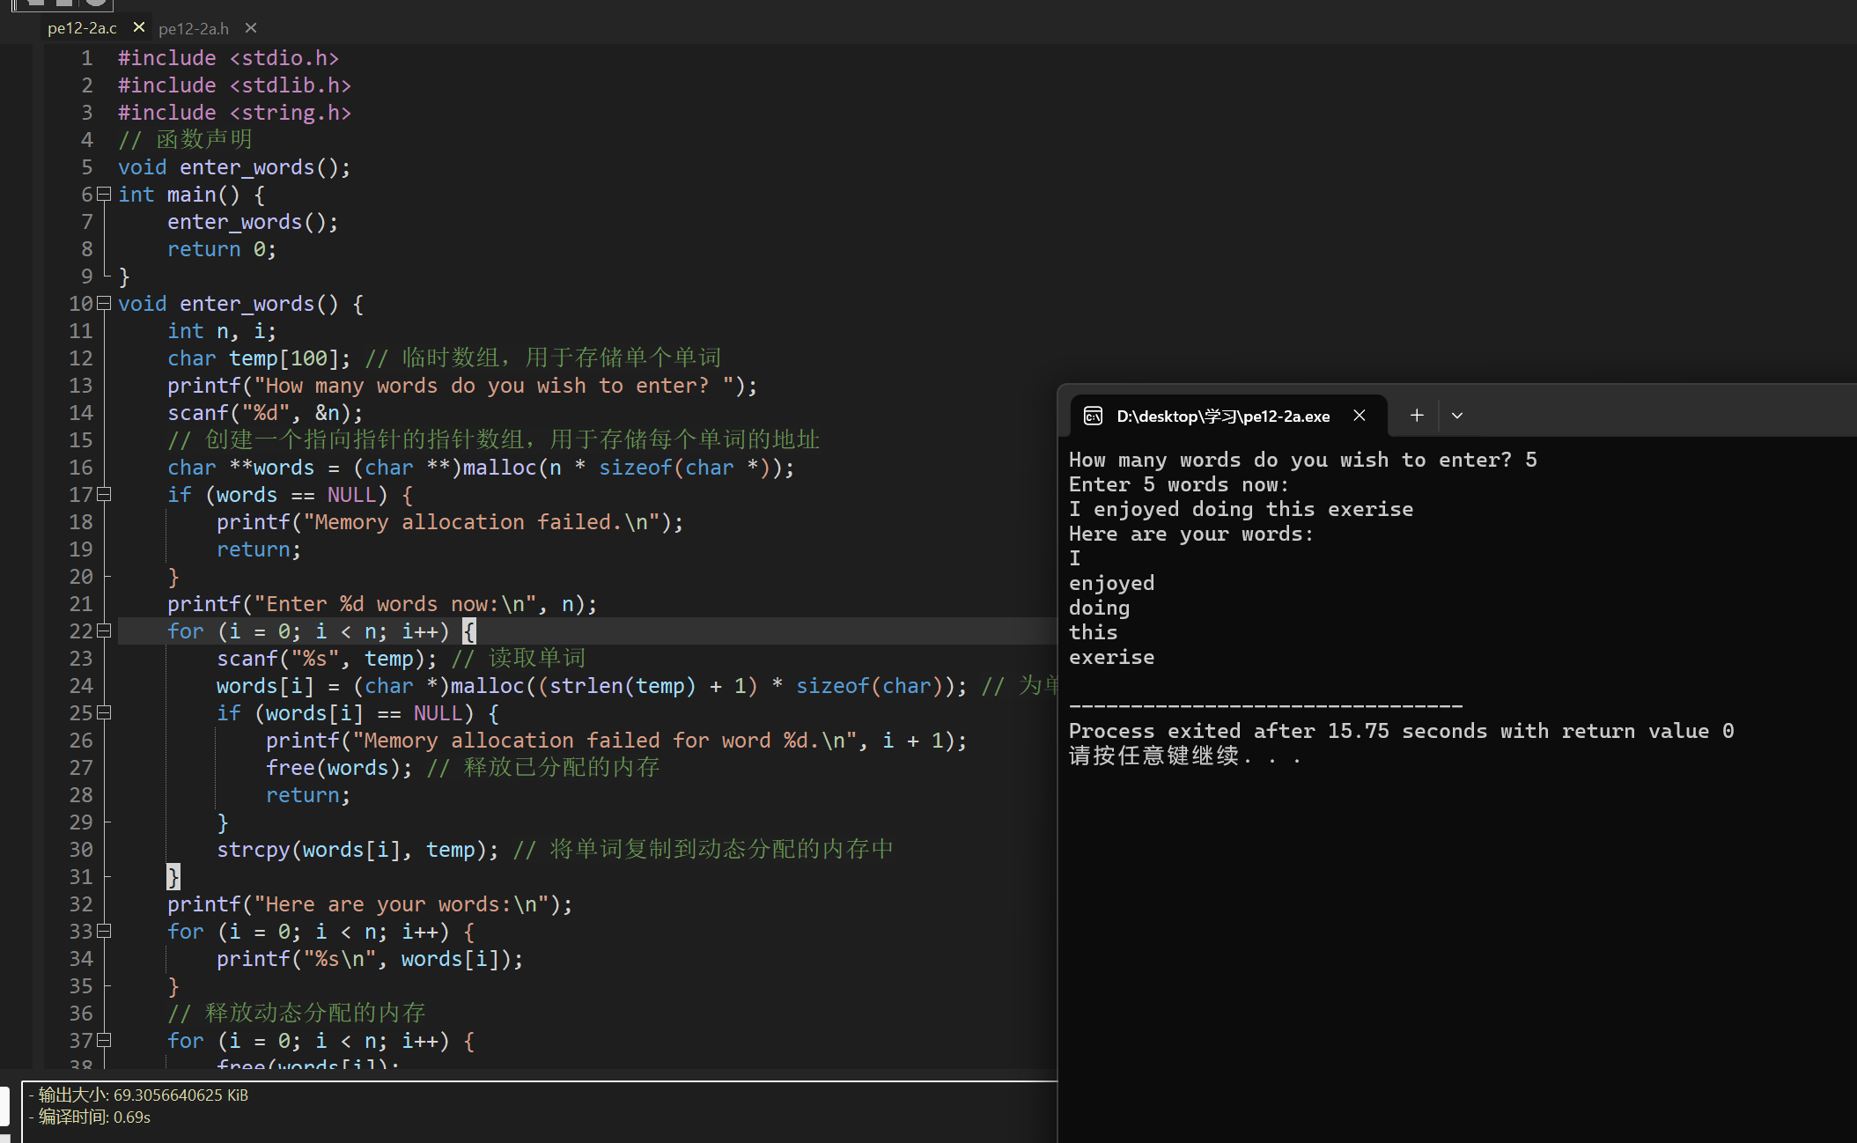Collapse the main() function fold at line 6
1857x1143 pixels.
tap(104, 194)
